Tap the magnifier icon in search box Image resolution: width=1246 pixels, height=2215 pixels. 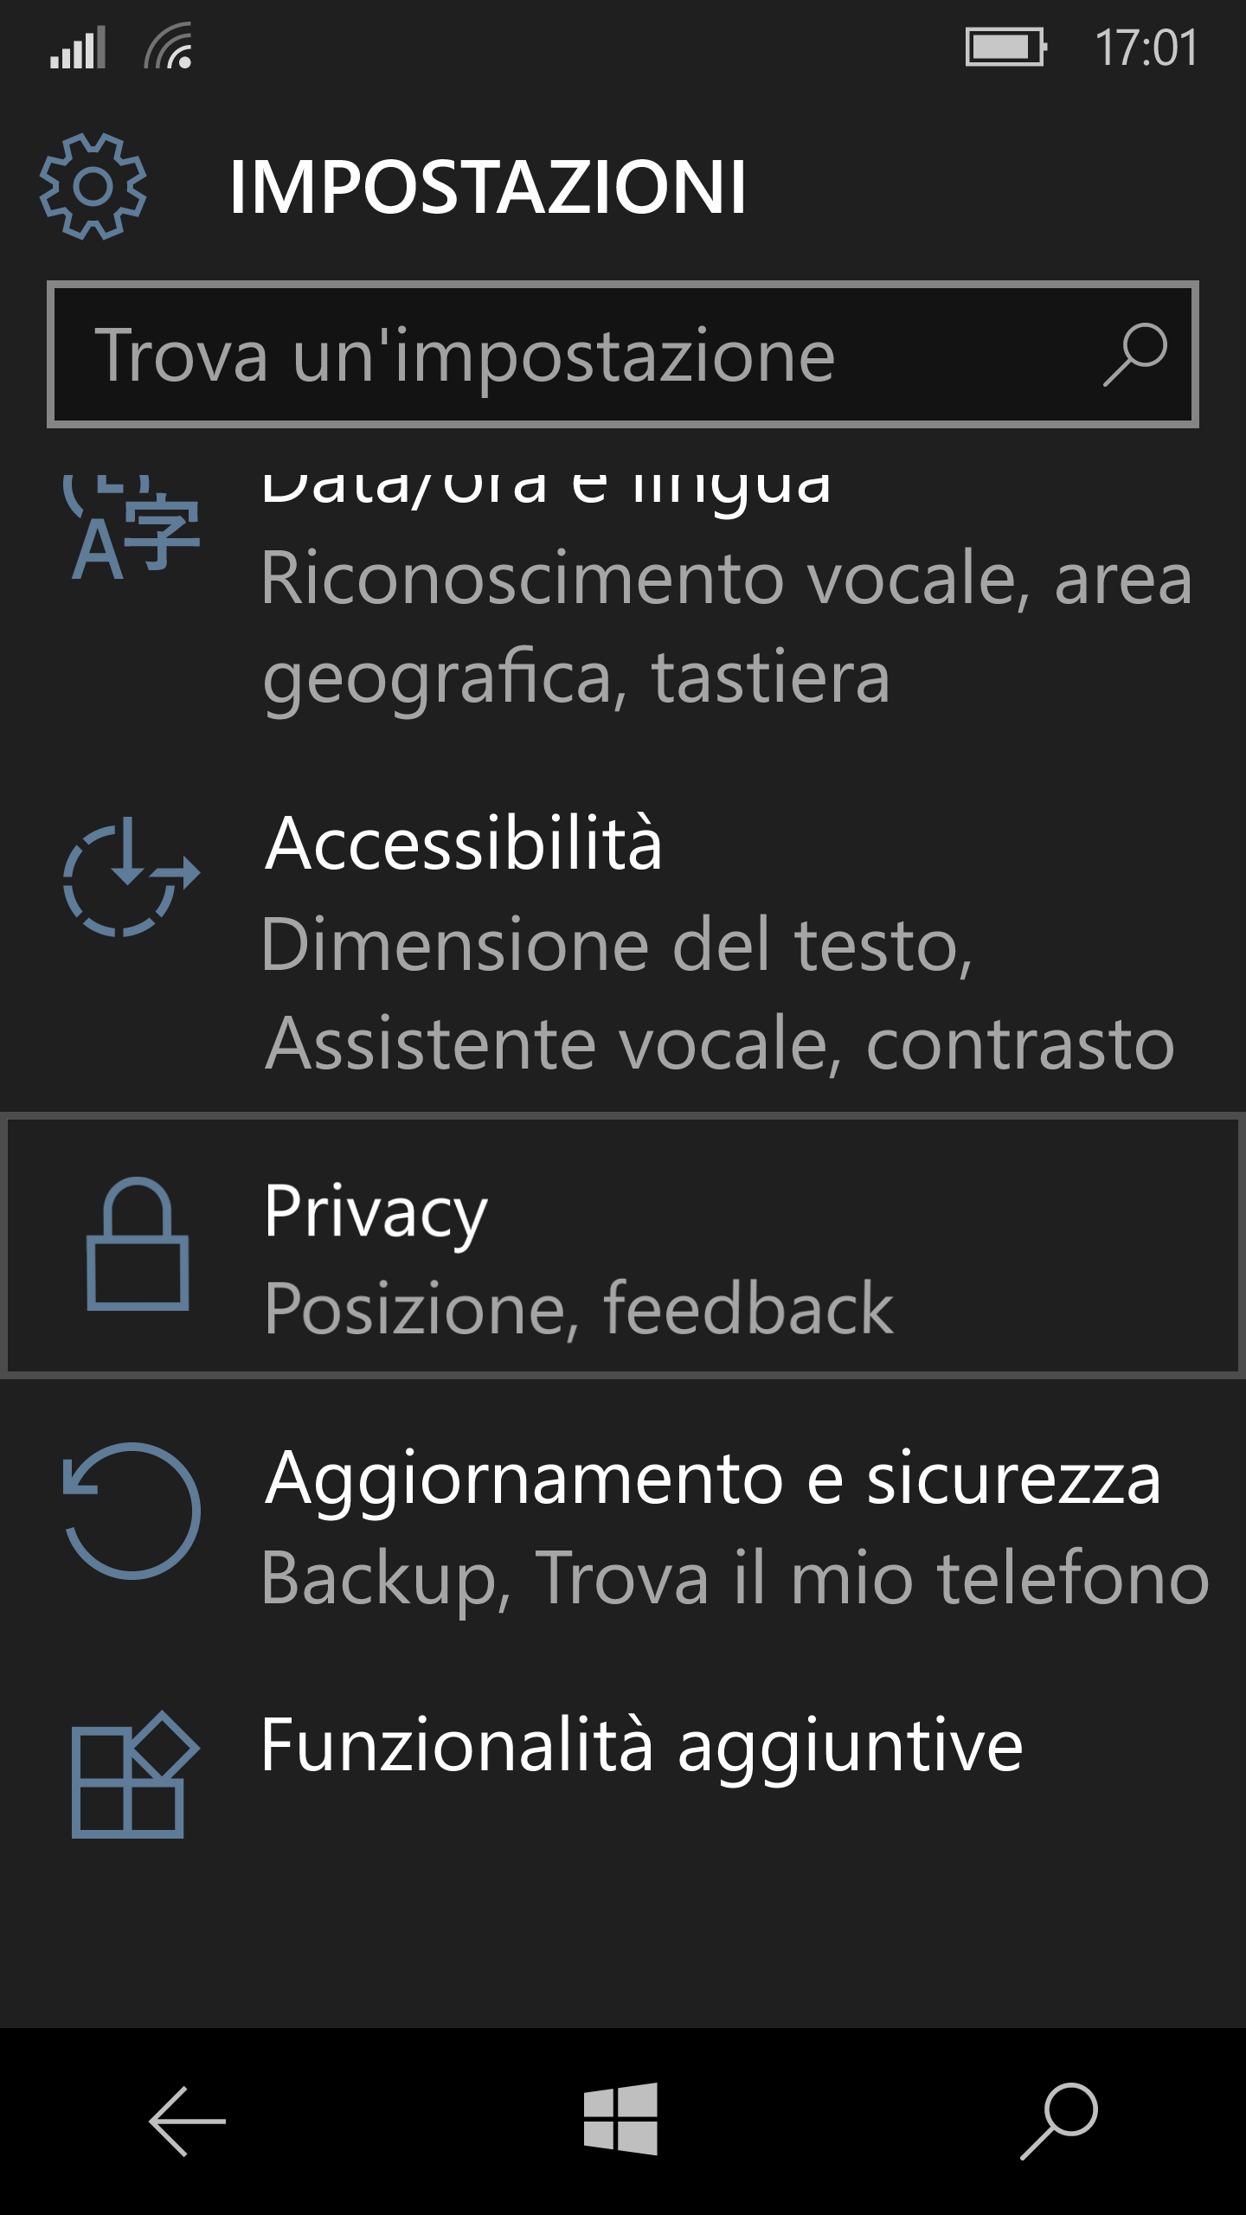(1134, 354)
